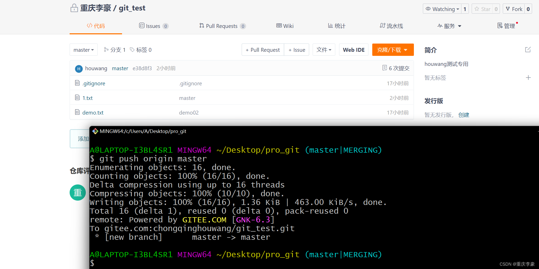
Task: Launch the Web IDE
Action: (354, 50)
